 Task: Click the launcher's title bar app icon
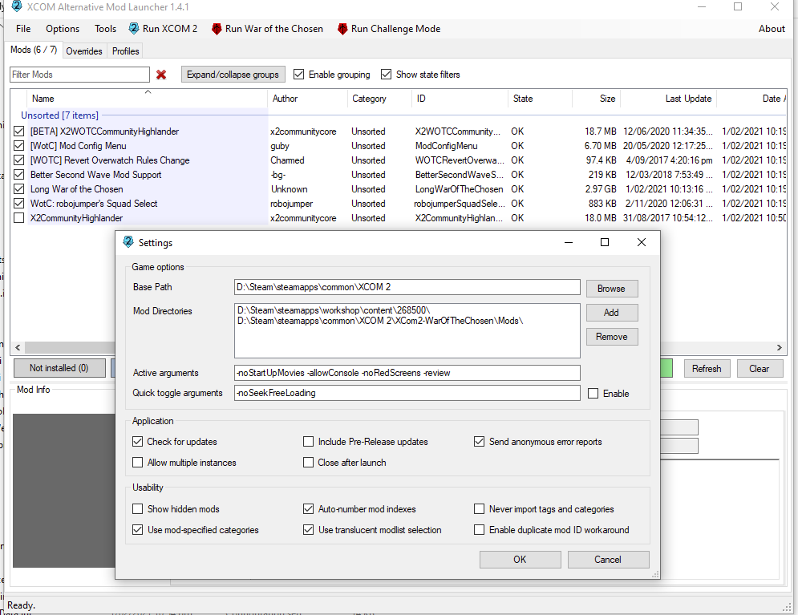tap(17, 6)
